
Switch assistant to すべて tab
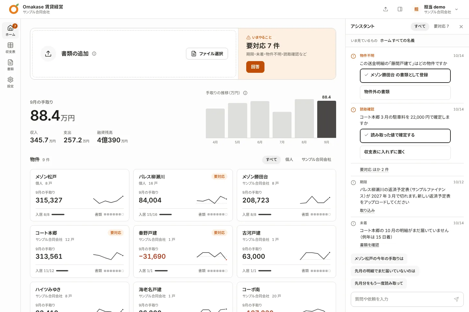point(420,26)
